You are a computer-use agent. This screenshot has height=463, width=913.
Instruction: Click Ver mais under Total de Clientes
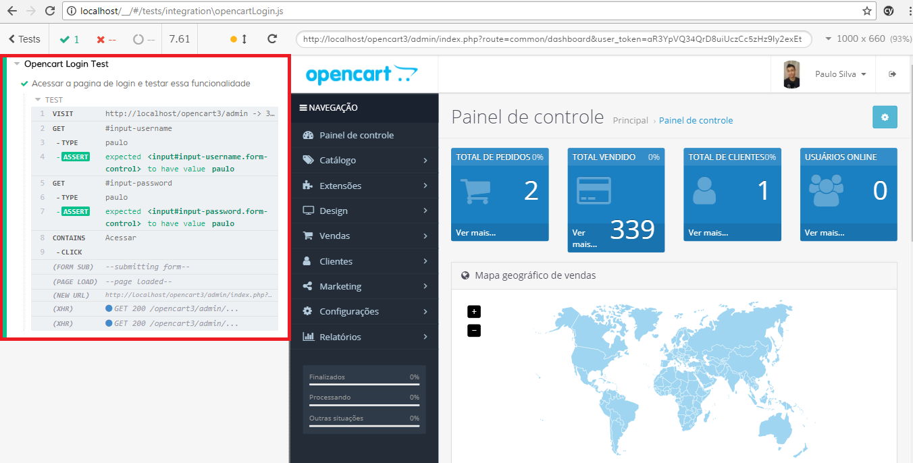[x=708, y=232]
